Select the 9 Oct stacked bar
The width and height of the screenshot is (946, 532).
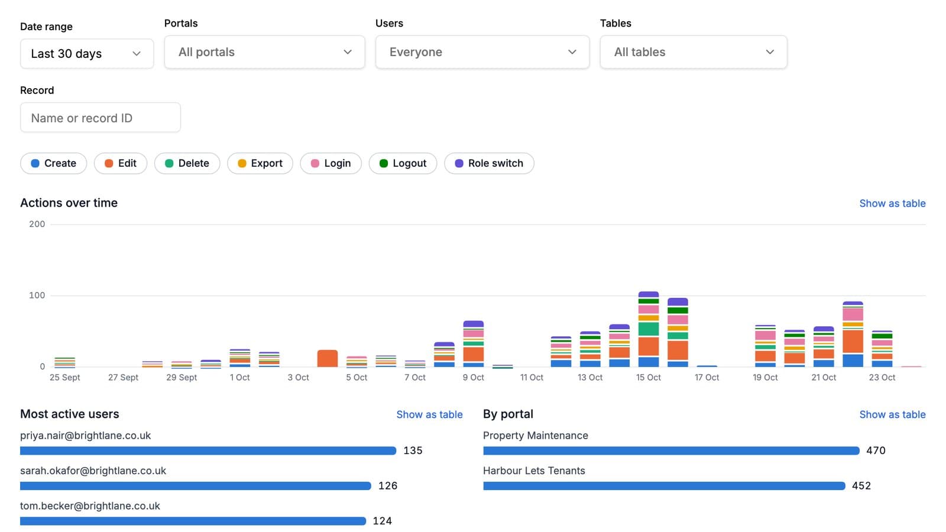click(x=474, y=344)
